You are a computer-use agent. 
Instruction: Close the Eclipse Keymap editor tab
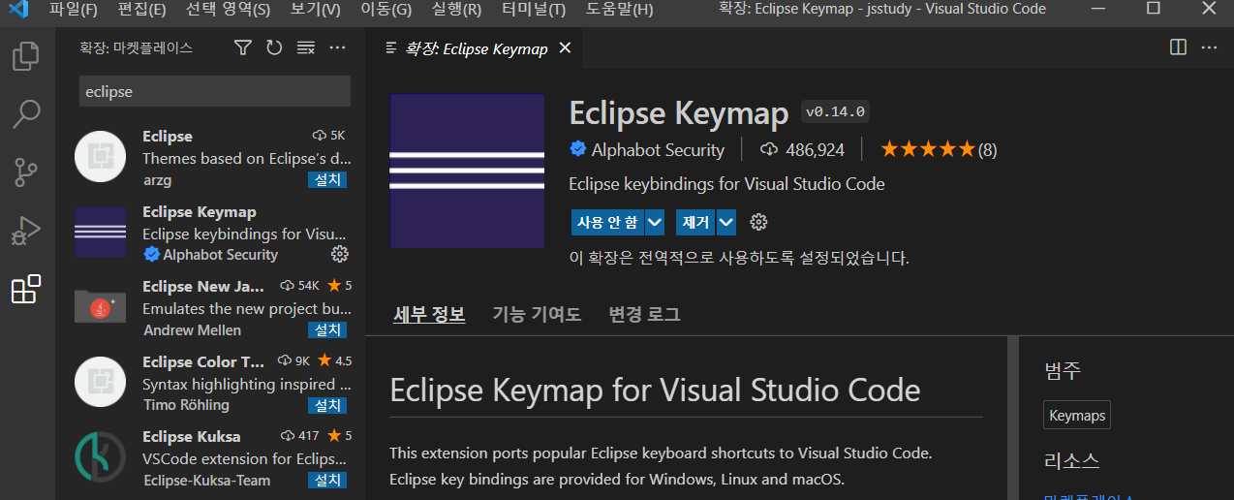pyautogui.click(x=565, y=47)
